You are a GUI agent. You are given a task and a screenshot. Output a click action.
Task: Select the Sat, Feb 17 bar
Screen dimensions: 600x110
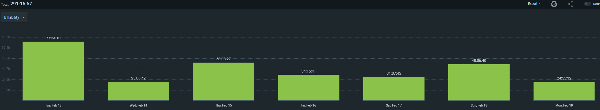coord(393,89)
